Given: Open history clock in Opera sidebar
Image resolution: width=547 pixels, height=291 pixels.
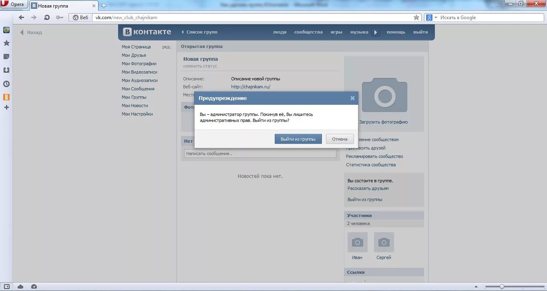Looking at the screenshot, I should 6,84.
